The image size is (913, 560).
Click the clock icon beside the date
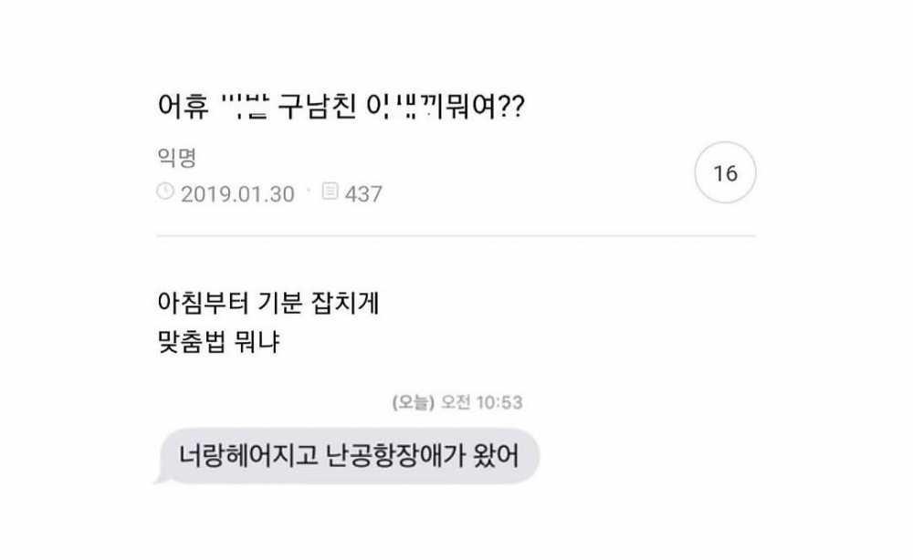click(x=165, y=192)
